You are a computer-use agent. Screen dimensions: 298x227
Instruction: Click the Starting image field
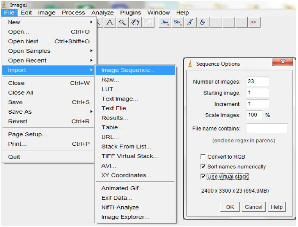[x=257, y=93]
